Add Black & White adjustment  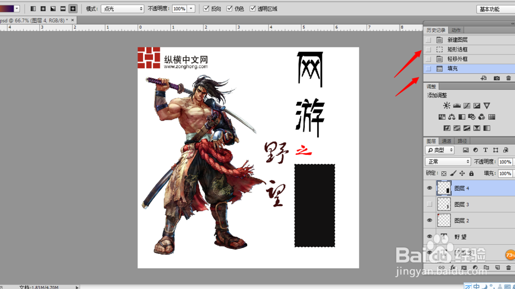462,117
